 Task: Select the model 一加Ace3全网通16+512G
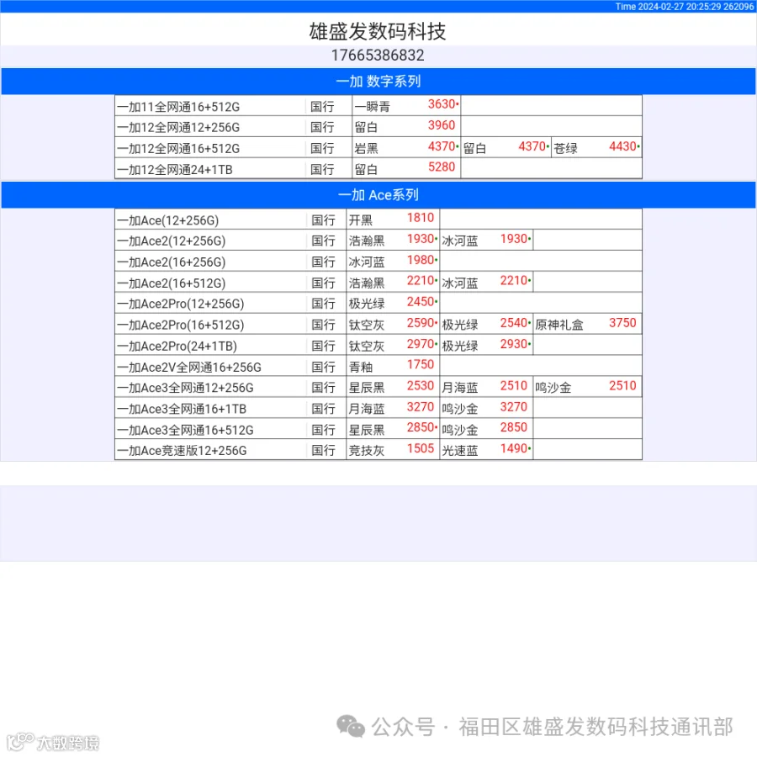coord(185,431)
